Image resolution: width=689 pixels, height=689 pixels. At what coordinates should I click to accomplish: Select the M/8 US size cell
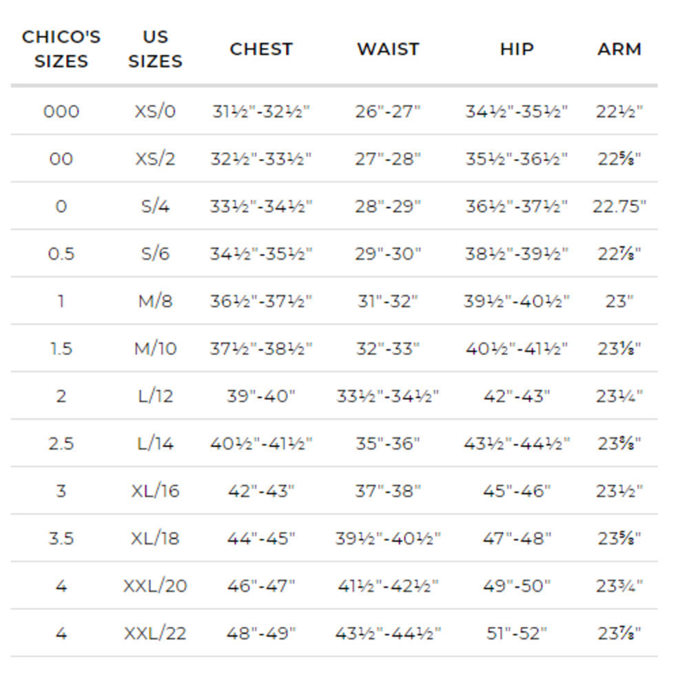point(155,302)
